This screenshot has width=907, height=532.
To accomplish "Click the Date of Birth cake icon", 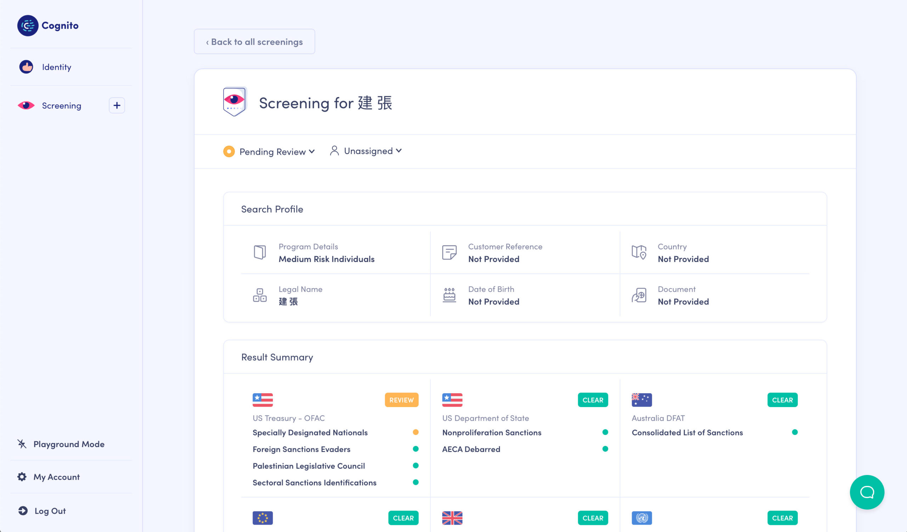I will (x=449, y=295).
